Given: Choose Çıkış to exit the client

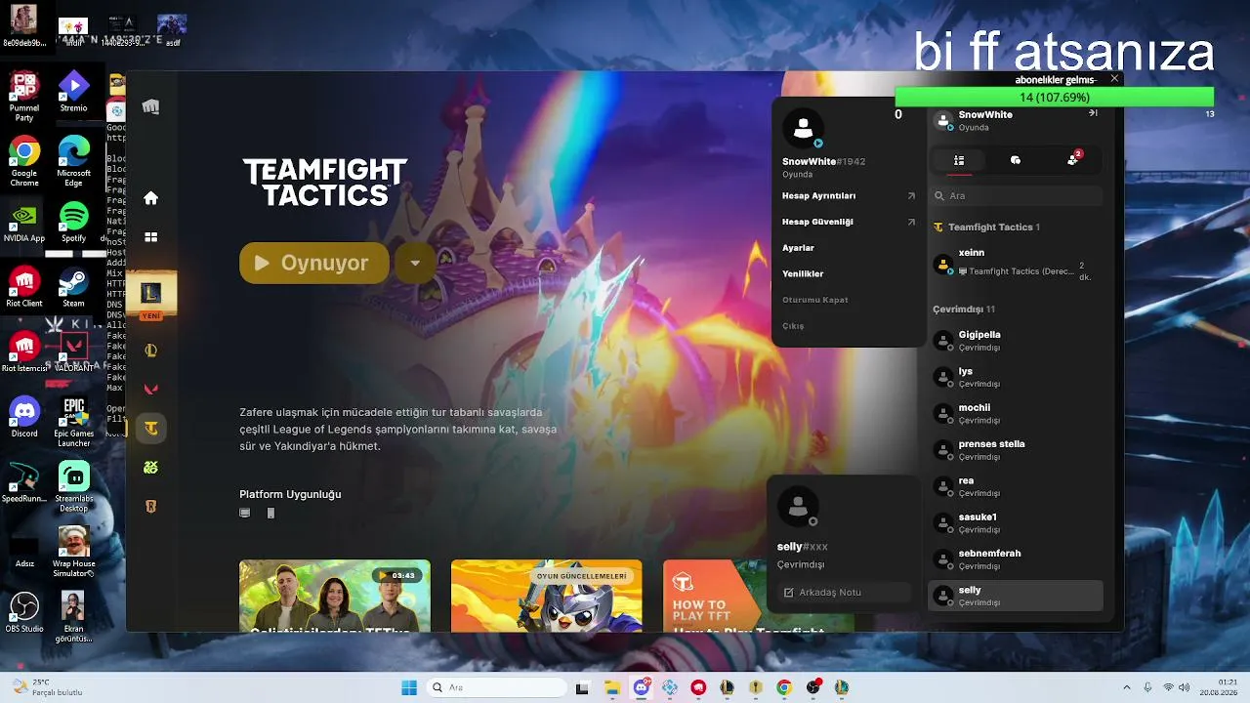Looking at the screenshot, I should click(793, 325).
